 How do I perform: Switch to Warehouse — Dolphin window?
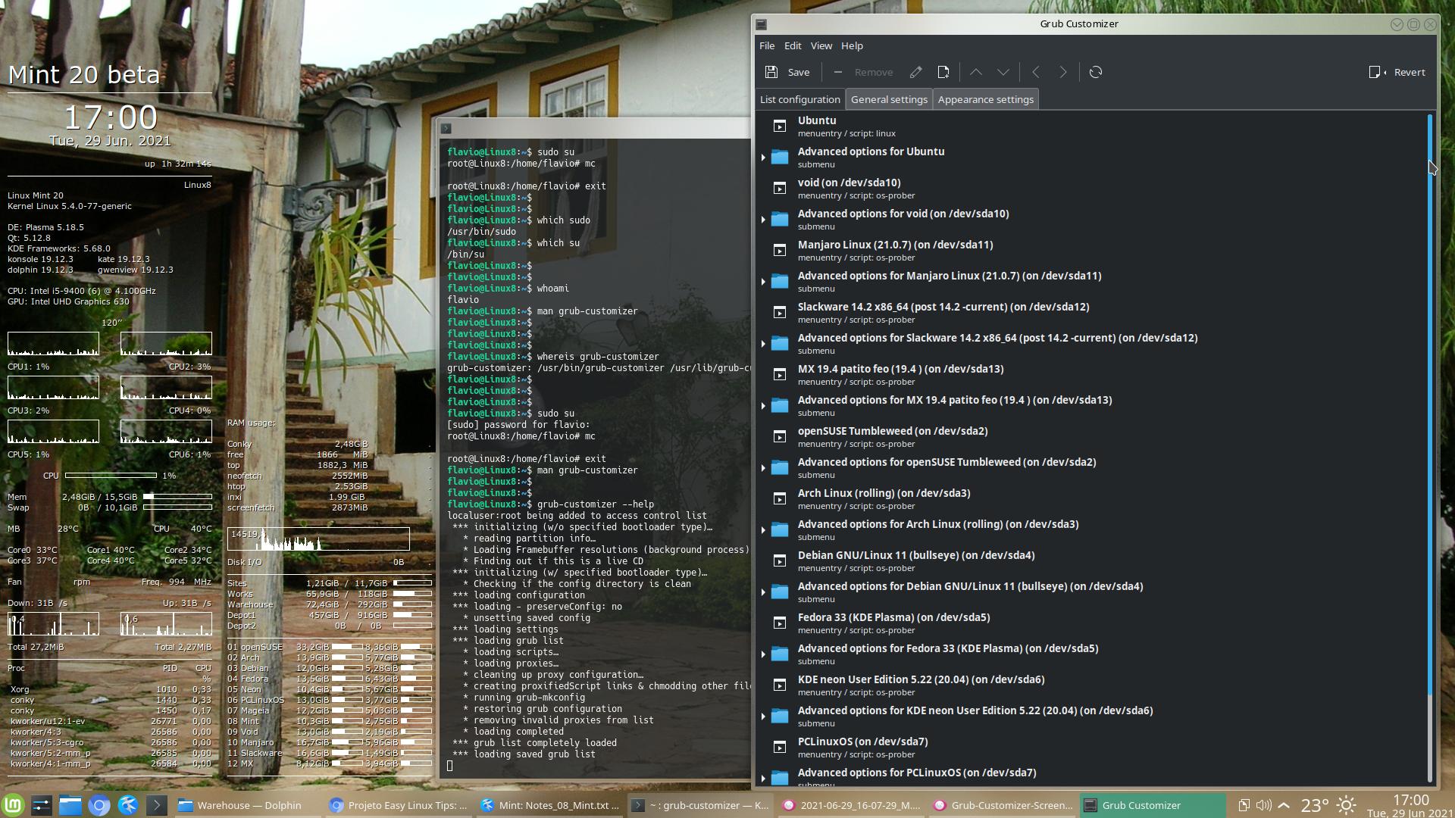(x=248, y=805)
